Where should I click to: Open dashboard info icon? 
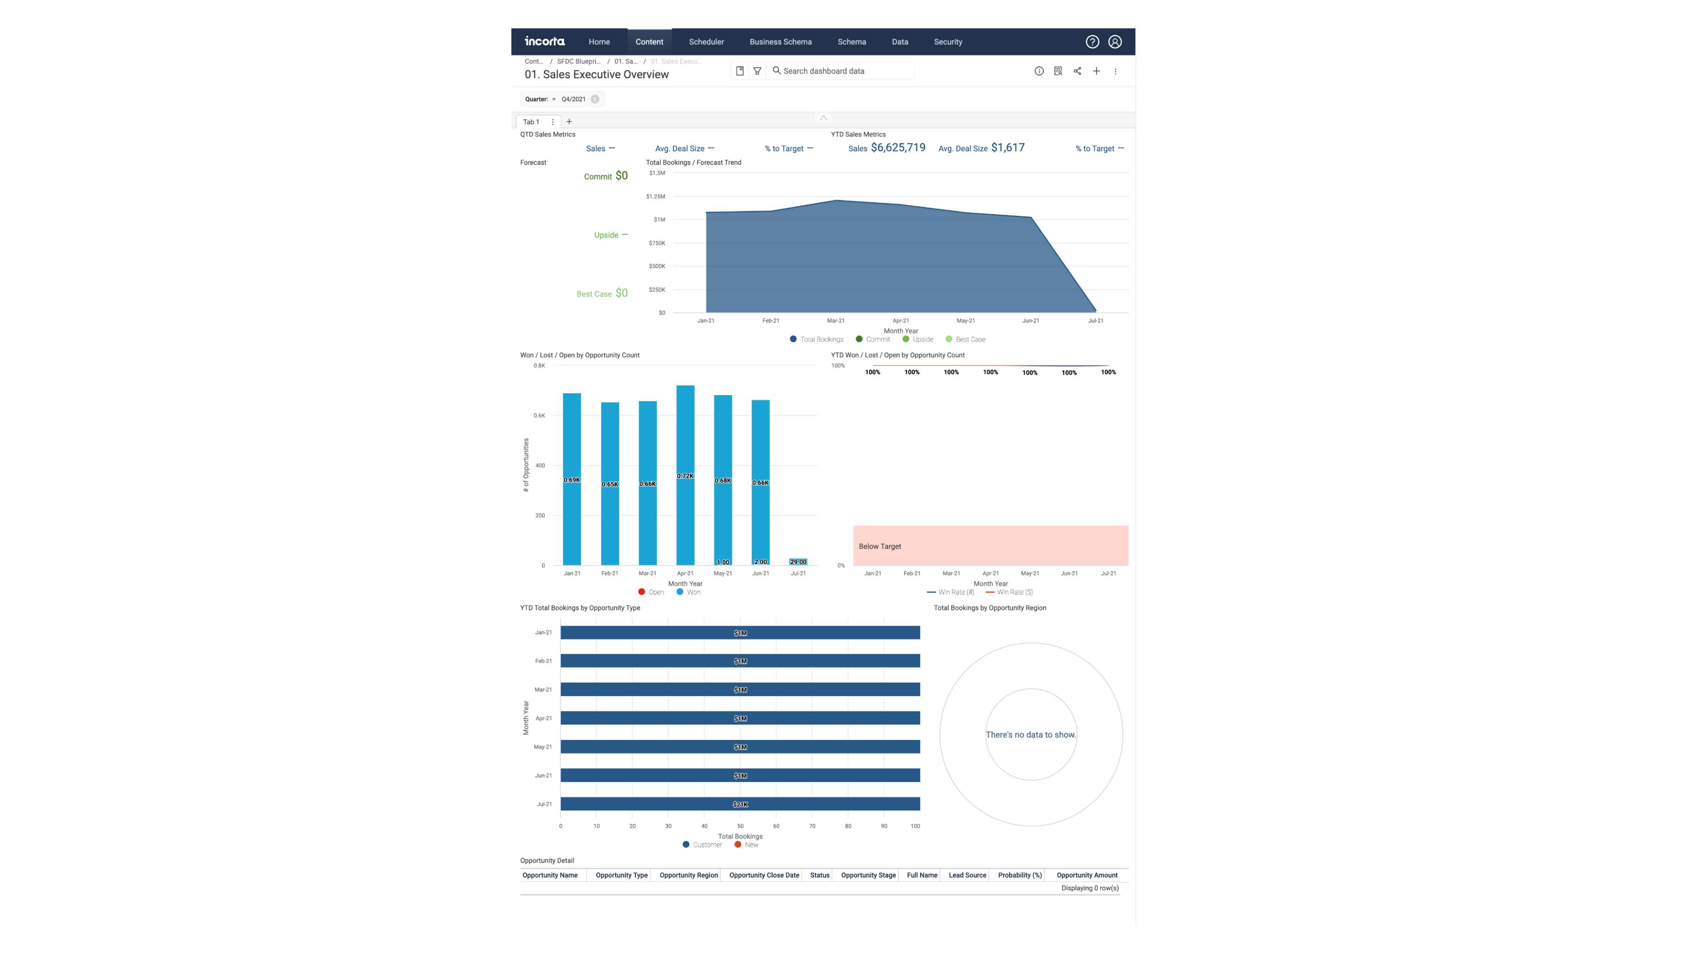[x=1039, y=71]
